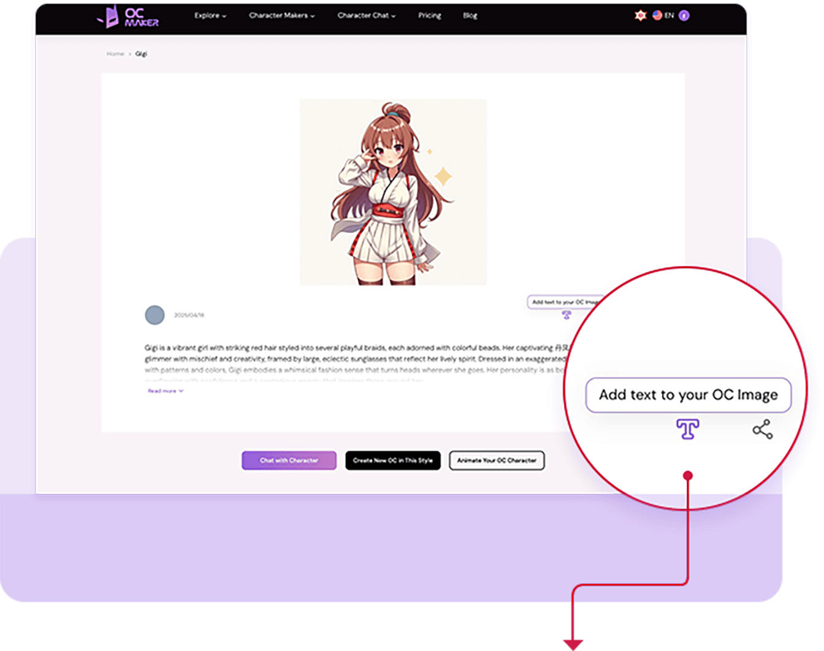
Task: Click the gray commenter avatar beside the date
Action: pos(155,314)
